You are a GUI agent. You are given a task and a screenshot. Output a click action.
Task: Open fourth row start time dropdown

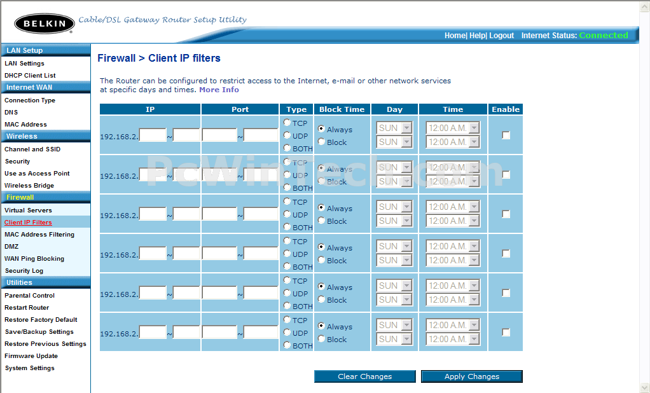(x=453, y=246)
